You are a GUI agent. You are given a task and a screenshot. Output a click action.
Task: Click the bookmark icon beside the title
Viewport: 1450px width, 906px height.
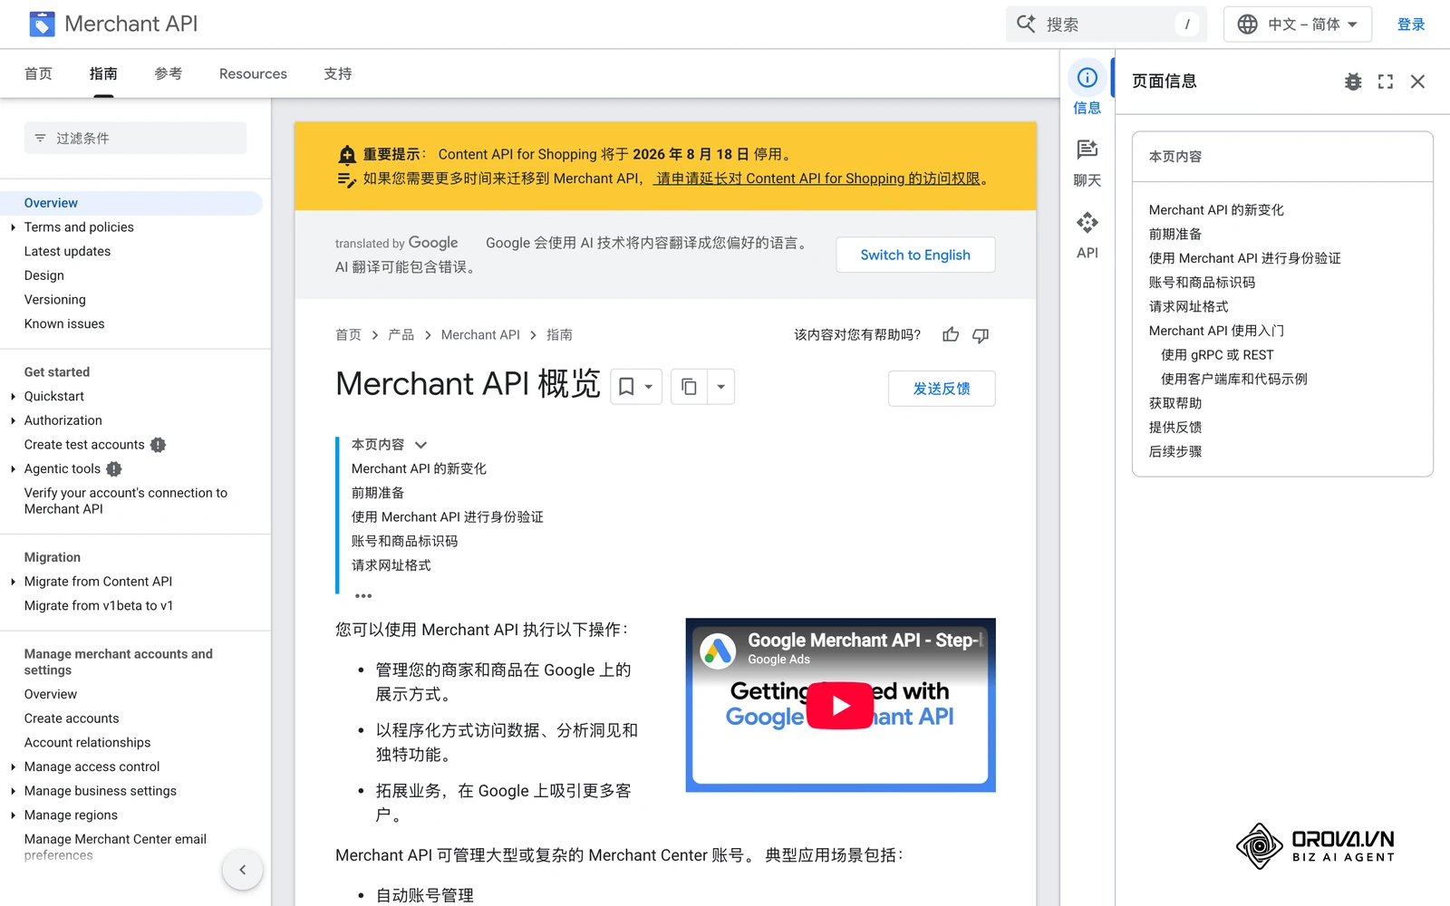point(626,387)
